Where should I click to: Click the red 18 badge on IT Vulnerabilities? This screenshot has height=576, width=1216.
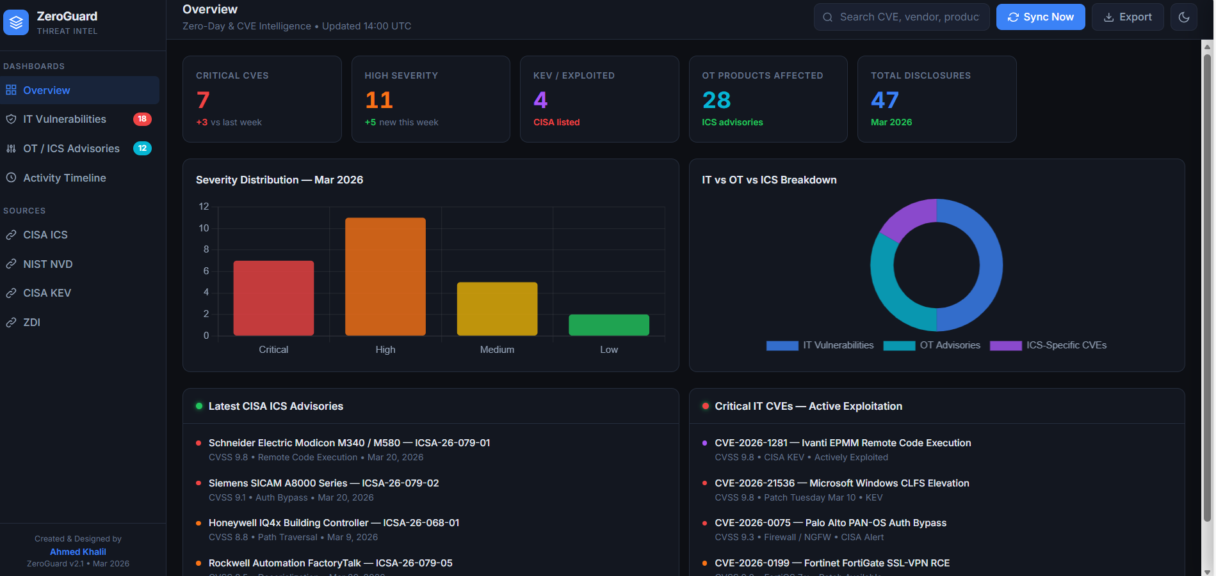point(142,119)
